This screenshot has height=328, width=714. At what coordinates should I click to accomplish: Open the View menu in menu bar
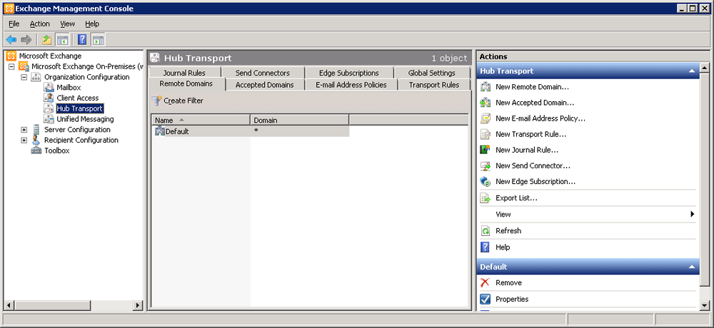tap(67, 24)
